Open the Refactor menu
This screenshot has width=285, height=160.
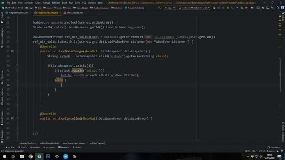(56, 3)
